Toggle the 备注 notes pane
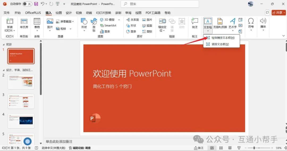The height and width of the screenshot is (151, 287). (x=199, y=148)
